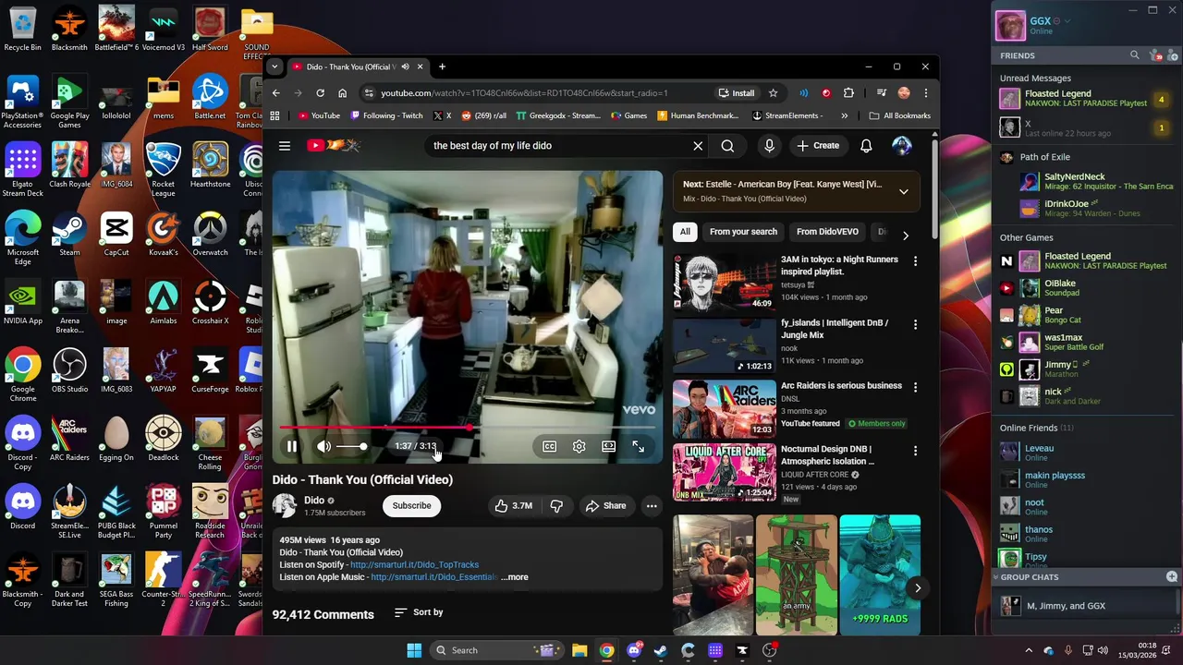Open YouTube notifications bell
1183x665 pixels.
pyautogui.click(x=866, y=146)
